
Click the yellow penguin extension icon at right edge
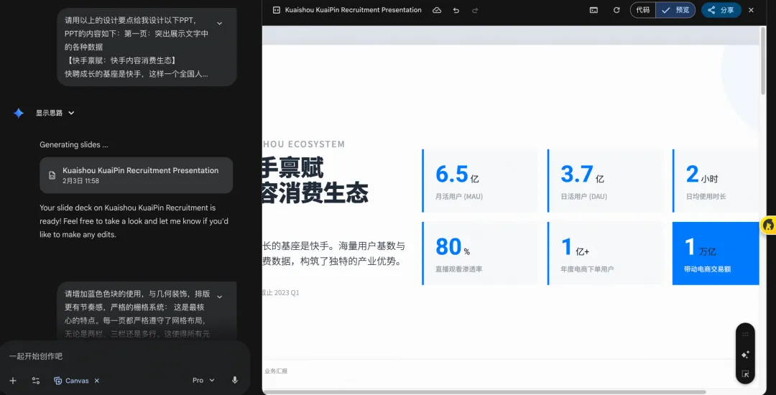[768, 225]
